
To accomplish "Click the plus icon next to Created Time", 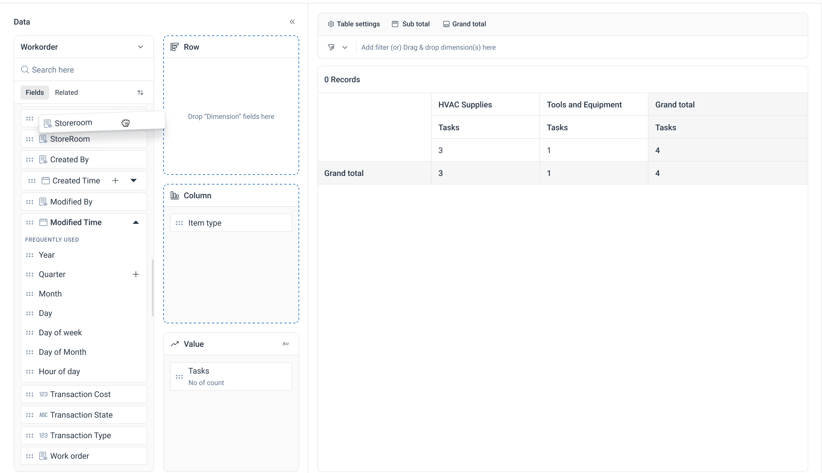I will click(x=115, y=181).
